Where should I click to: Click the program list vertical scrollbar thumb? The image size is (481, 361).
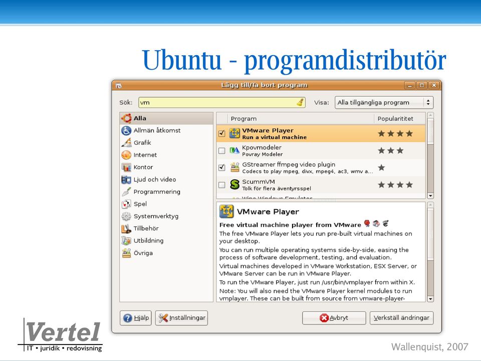tap(430, 132)
